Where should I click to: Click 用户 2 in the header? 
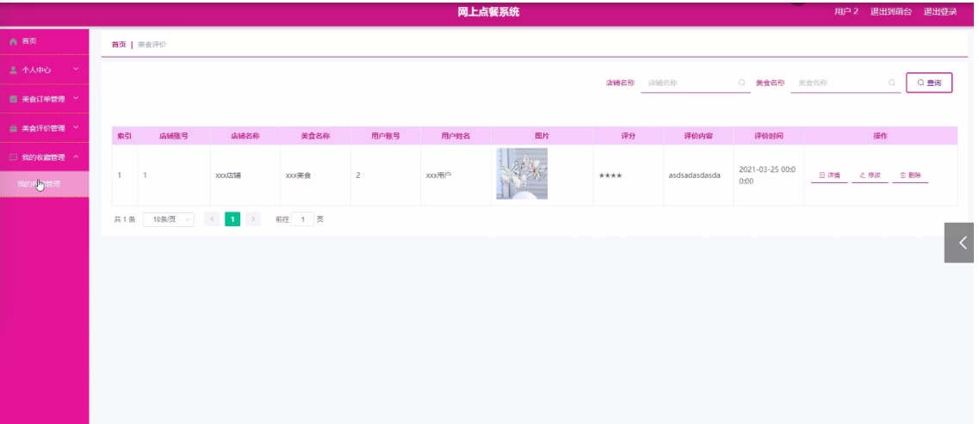846,12
